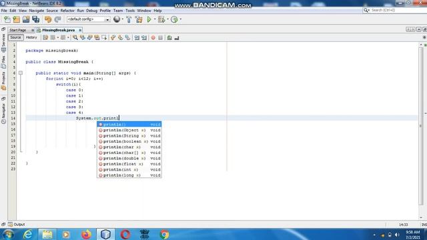
Task: Close the MissingBreak.java tab
Action: [x=80, y=30]
